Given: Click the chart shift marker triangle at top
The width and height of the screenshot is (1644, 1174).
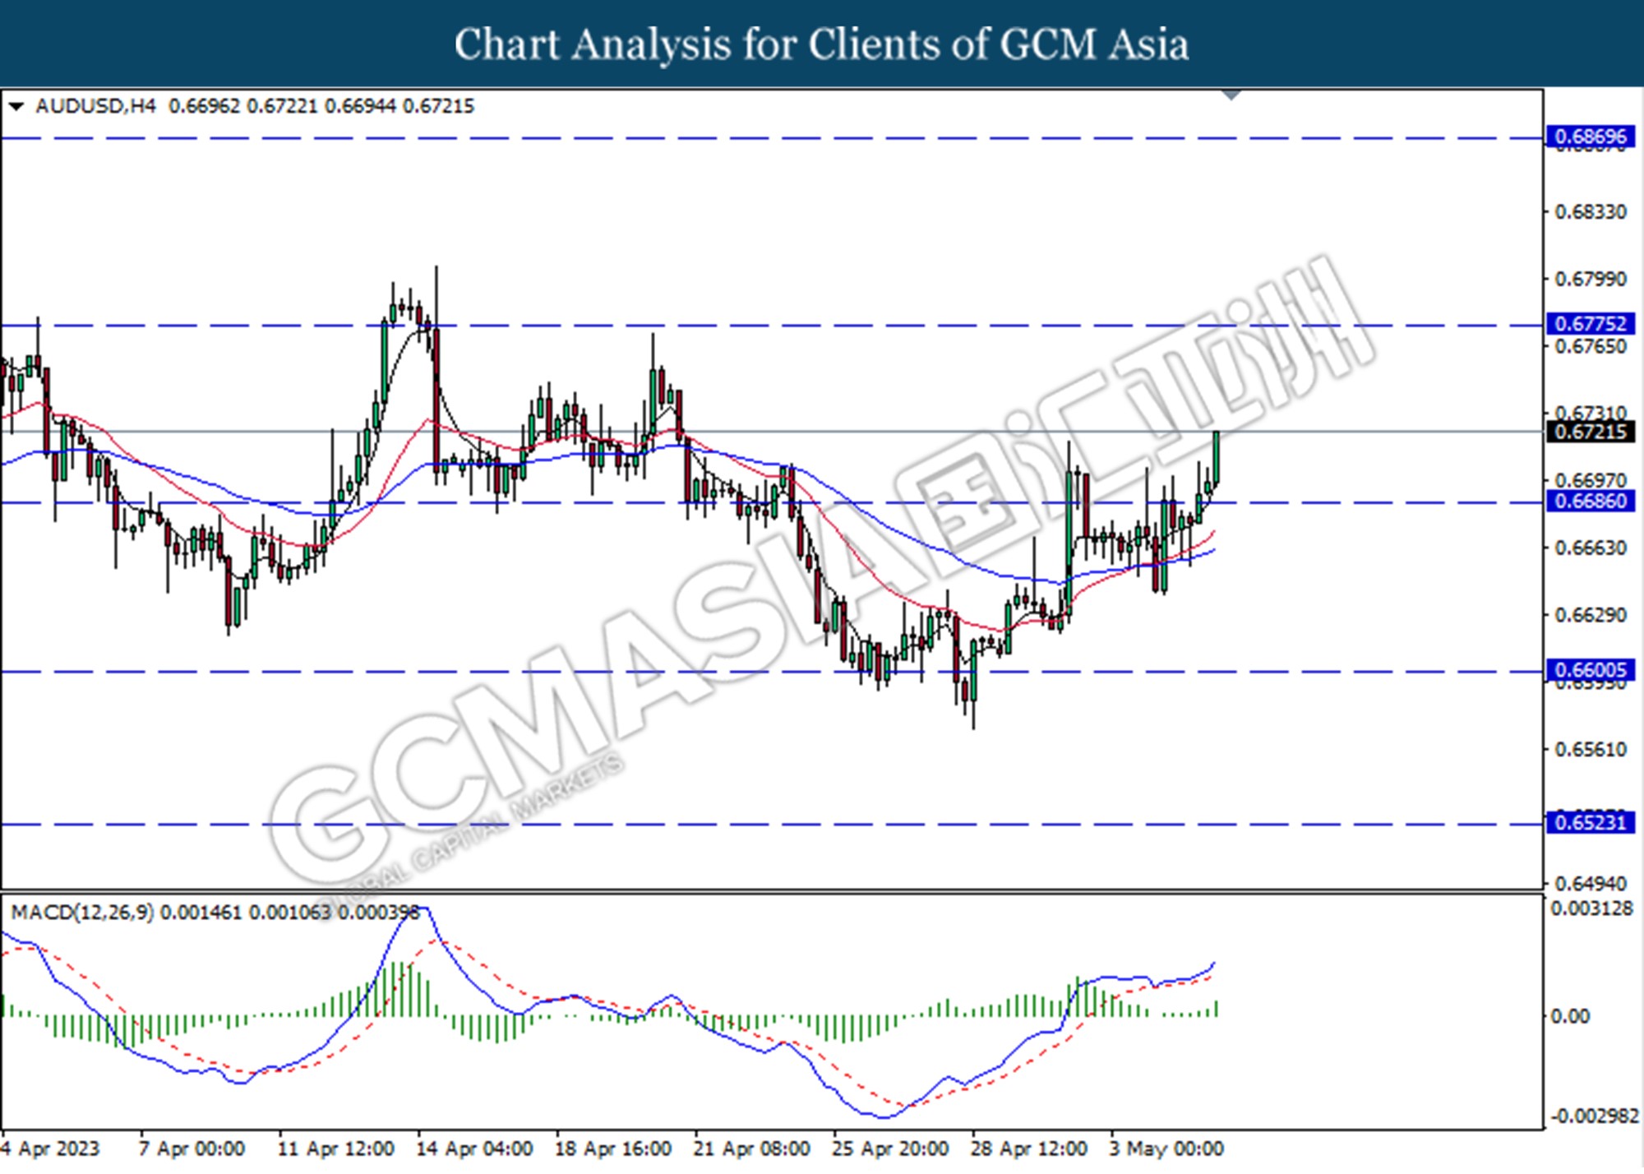Looking at the screenshot, I should click(1231, 95).
